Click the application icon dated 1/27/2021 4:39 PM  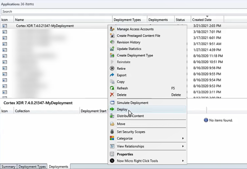coord(5,50)
